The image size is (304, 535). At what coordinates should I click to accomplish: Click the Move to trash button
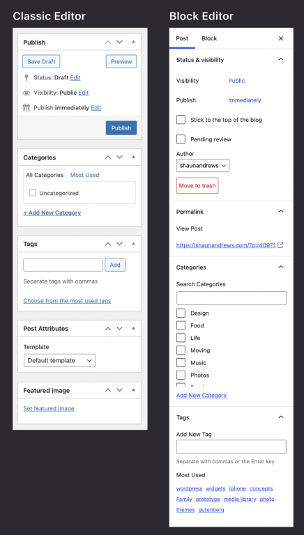coord(197,185)
